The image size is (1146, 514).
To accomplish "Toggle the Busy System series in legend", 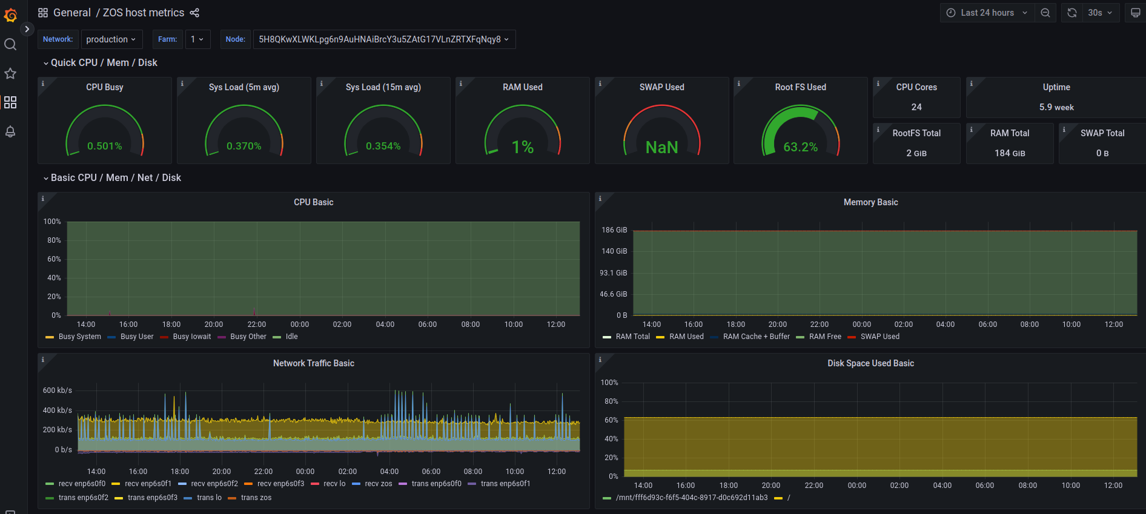I will click(x=79, y=337).
